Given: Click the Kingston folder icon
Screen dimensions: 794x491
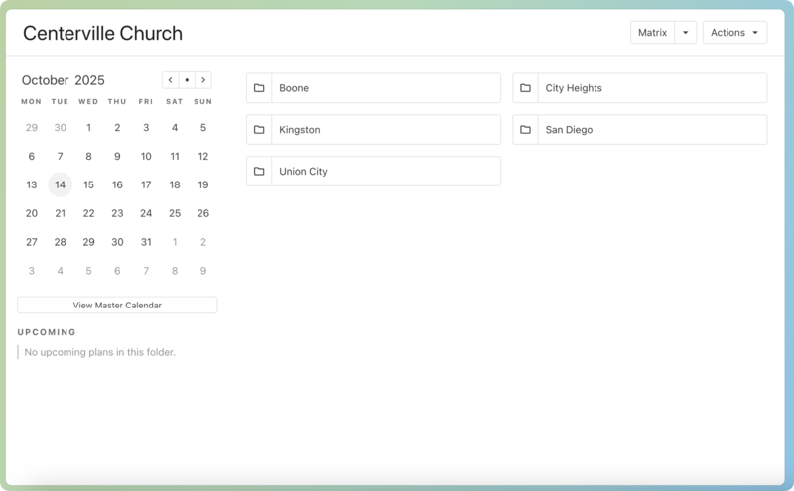Looking at the screenshot, I should [x=259, y=130].
